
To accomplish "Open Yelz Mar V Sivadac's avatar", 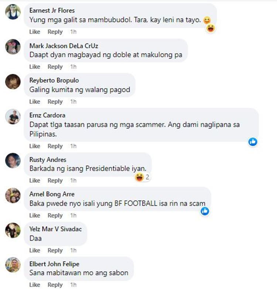I will click(13, 230).
